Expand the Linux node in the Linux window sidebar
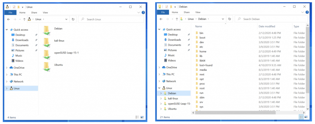Image resolution: width=315 pixels, height=124 pixels. (7, 88)
